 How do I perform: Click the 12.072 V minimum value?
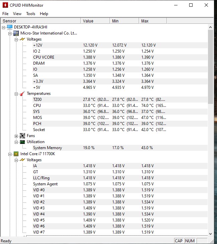point(119,45)
